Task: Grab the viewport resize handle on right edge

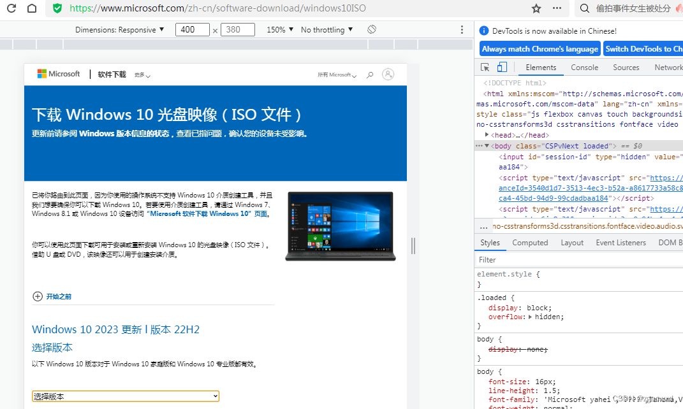Action: point(413,246)
